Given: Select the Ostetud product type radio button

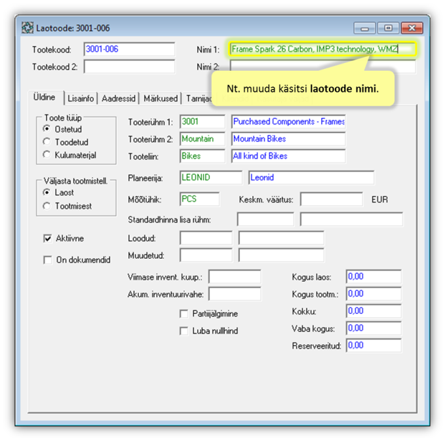Looking at the screenshot, I should point(47,128).
